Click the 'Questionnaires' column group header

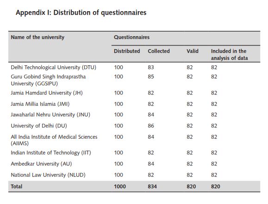[x=131, y=37]
